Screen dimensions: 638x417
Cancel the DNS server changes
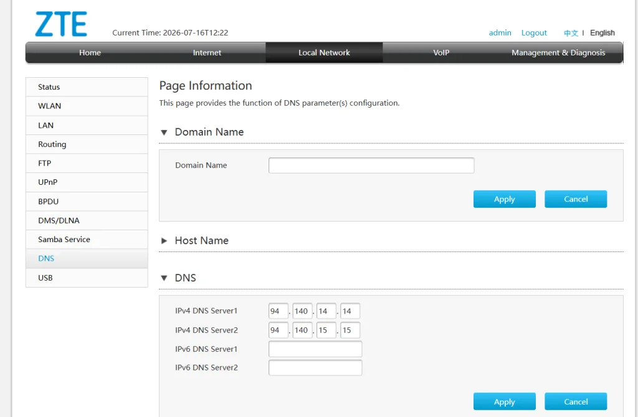tap(575, 401)
